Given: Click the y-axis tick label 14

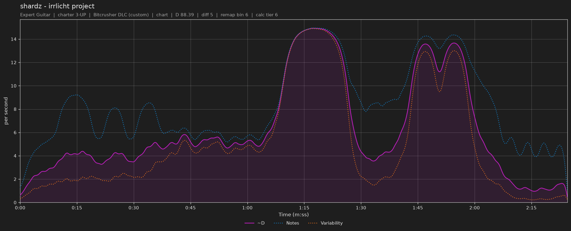Looking at the screenshot, I should (14, 39).
